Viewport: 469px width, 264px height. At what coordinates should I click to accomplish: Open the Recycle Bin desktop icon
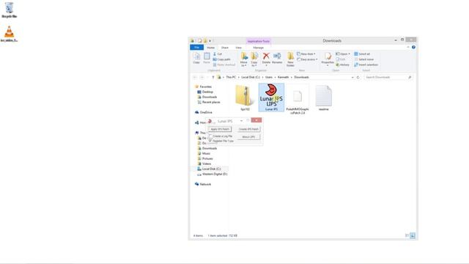click(x=10, y=10)
